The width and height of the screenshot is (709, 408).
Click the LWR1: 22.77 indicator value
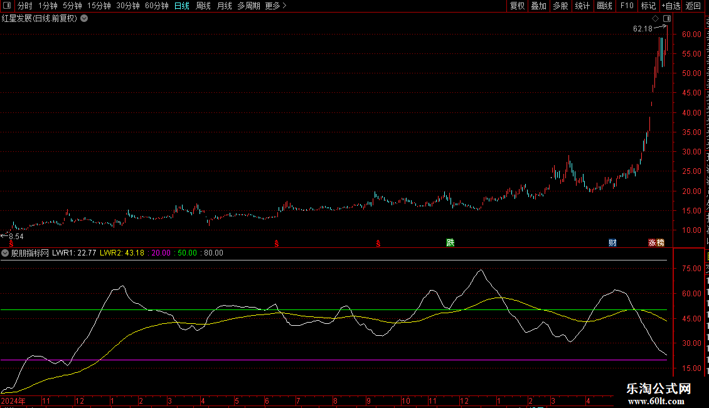[74, 253]
